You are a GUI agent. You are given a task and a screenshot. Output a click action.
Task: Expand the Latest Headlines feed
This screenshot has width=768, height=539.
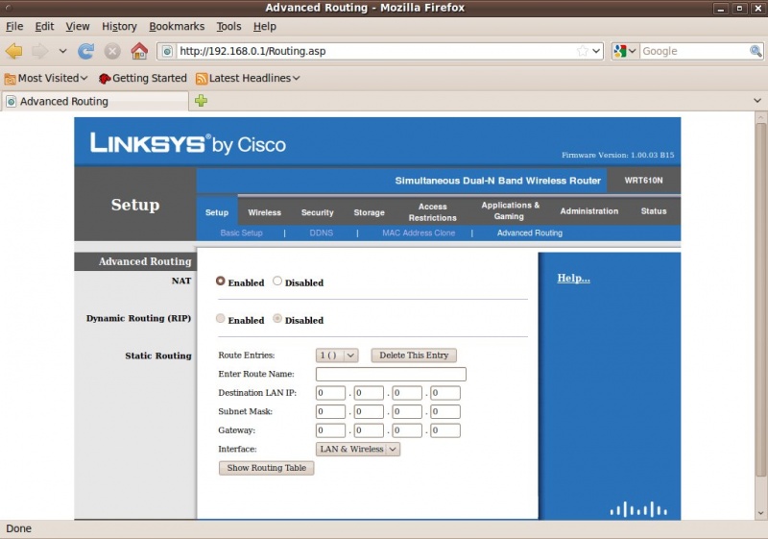(x=248, y=79)
